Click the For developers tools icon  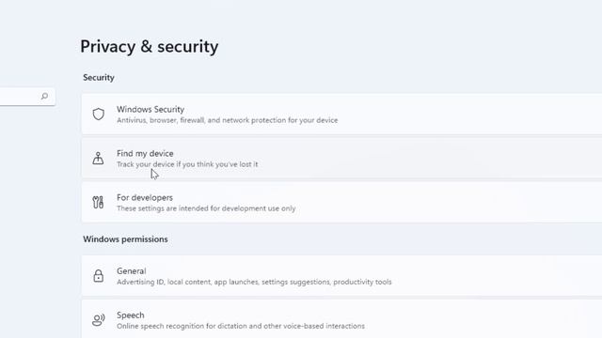[98, 203]
